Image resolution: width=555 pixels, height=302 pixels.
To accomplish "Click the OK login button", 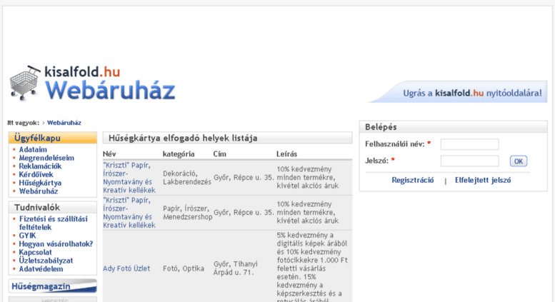I will (518, 161).
